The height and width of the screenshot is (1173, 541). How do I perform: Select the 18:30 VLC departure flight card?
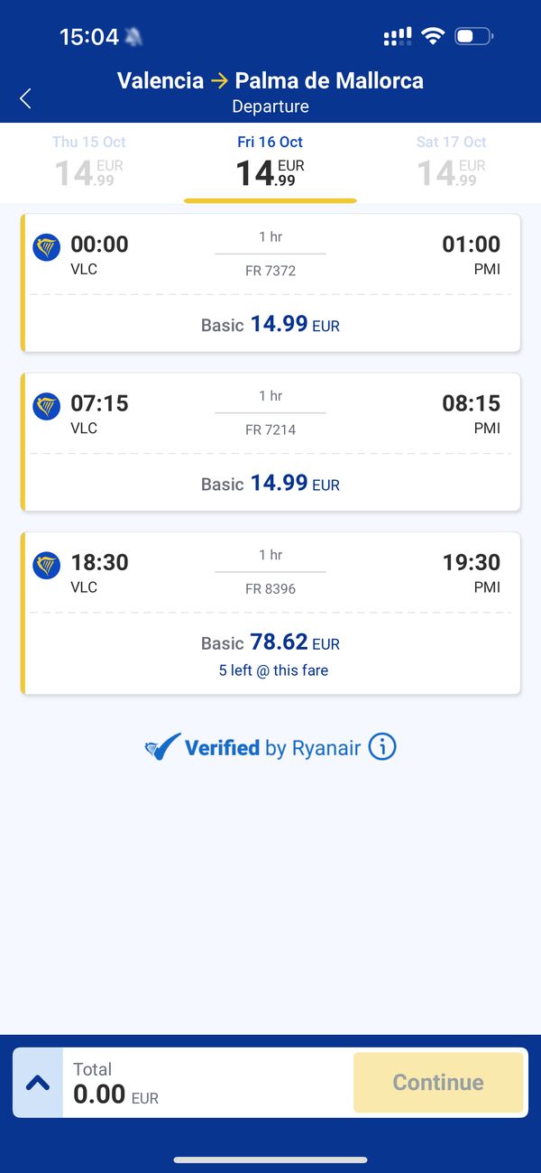pyautogui.click(x=270, y=613)
